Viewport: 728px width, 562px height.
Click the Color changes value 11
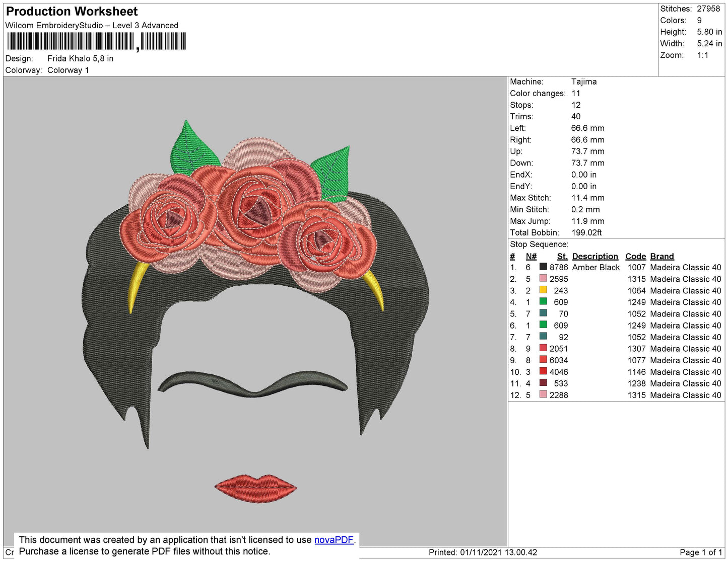pyautogui.click(x=576, y=94)
